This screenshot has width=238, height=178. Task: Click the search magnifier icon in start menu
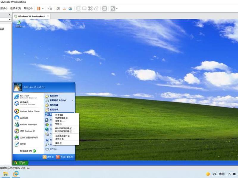tap(47, 144)
